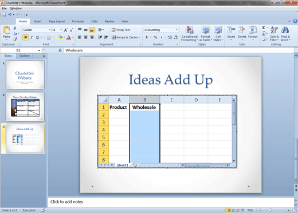Click the AutoSum sigma icon
Viewport: 298px width, 213px height.
[264, 28]
